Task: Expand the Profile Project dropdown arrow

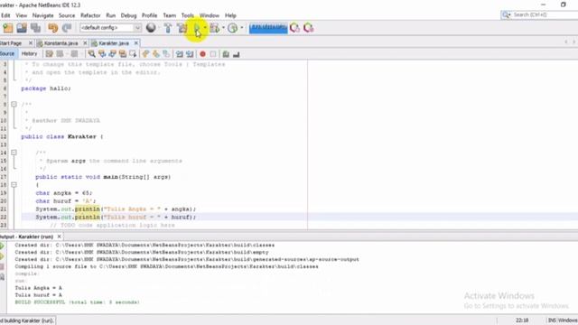Action: [x=242, y=28]
